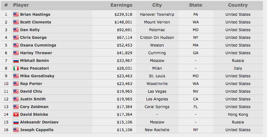267x137 pixels.
Task: Click Justin Smith player name
Action: click(x=33, y=99)
